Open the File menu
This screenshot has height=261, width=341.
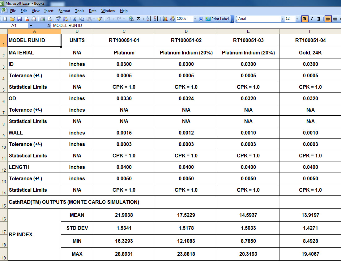click(x=13, y=11)
